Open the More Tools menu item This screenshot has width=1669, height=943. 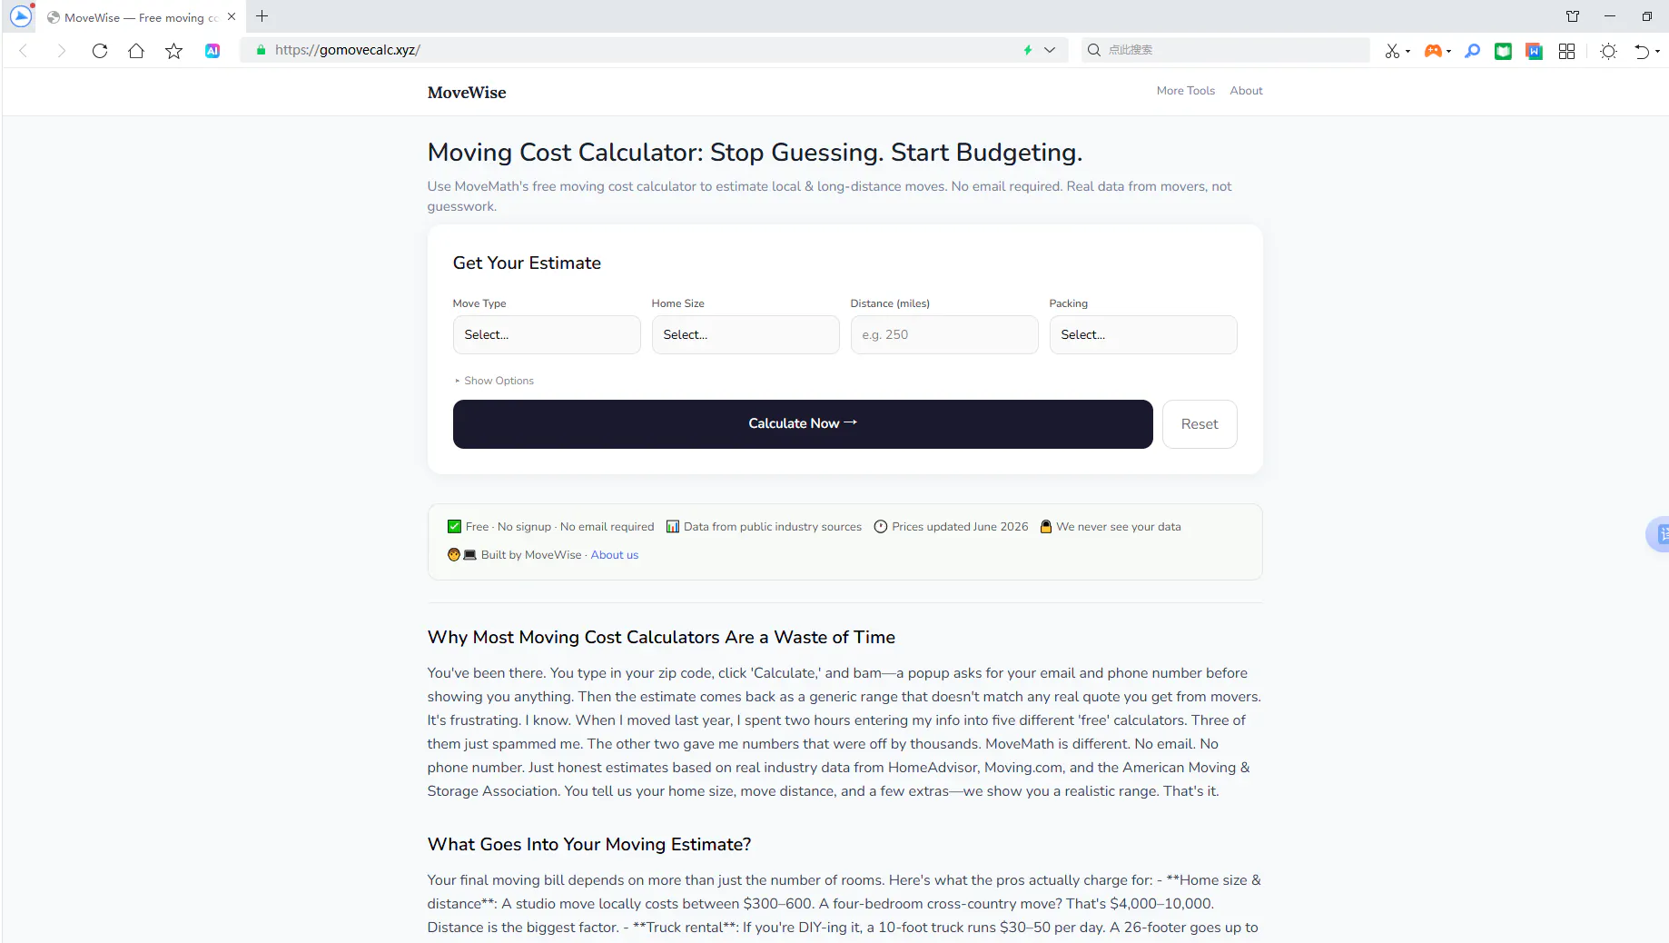[1185, 91]
